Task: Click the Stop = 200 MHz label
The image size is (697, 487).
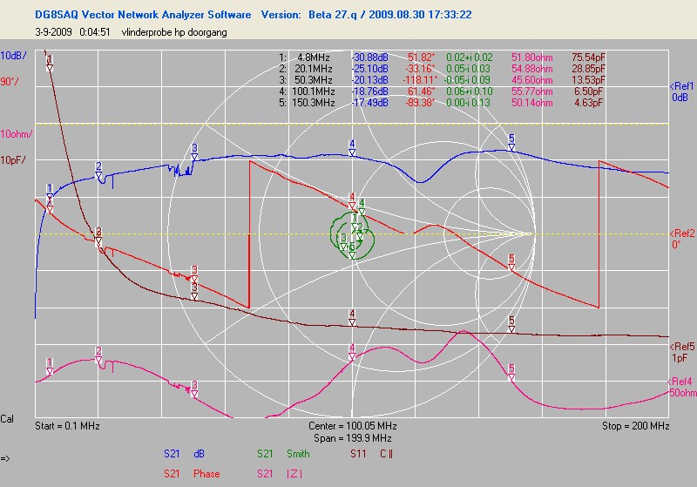Action: (x=635, y=426)
